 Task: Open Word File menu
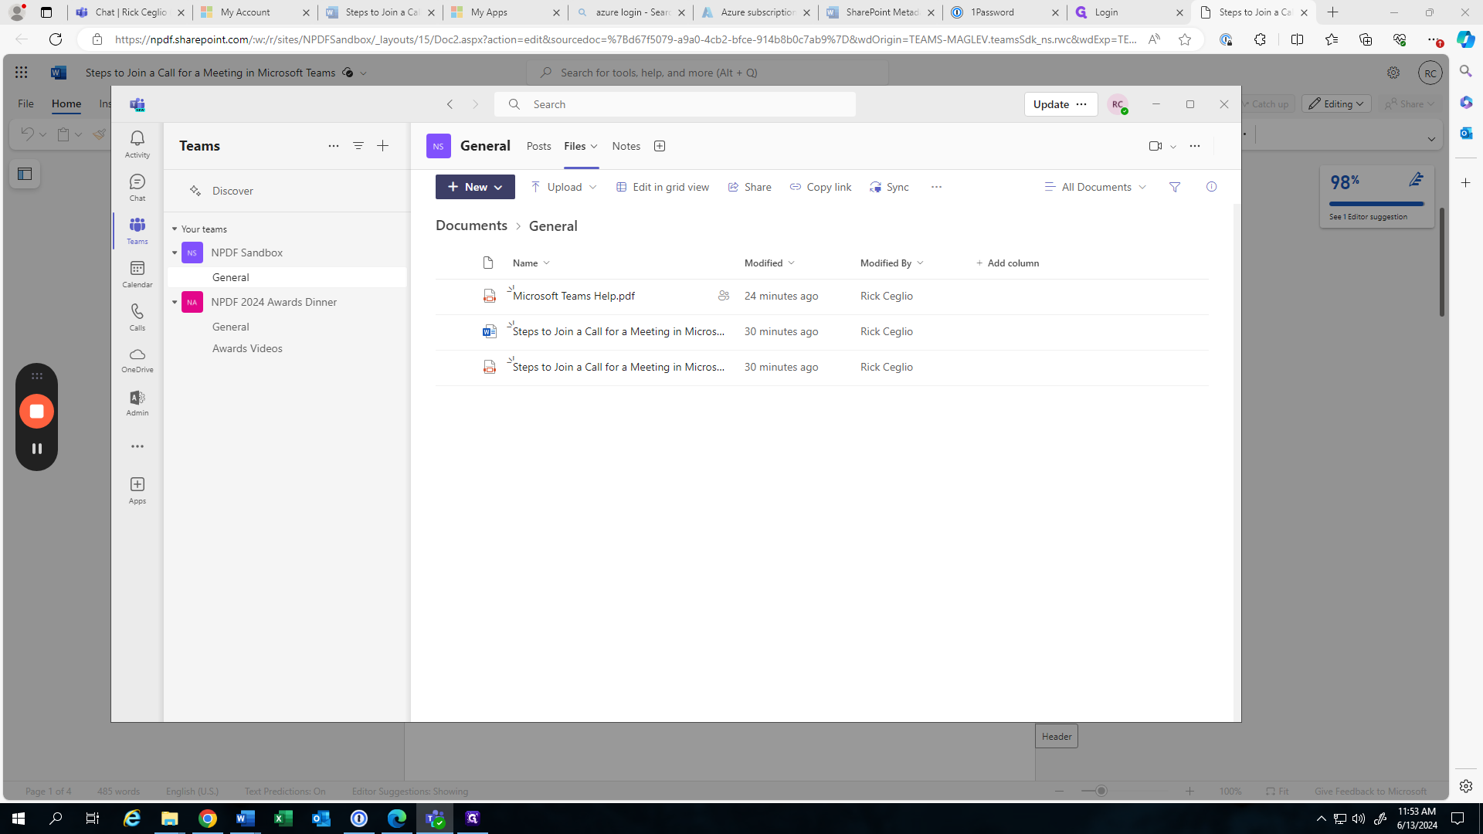(25, 103)
